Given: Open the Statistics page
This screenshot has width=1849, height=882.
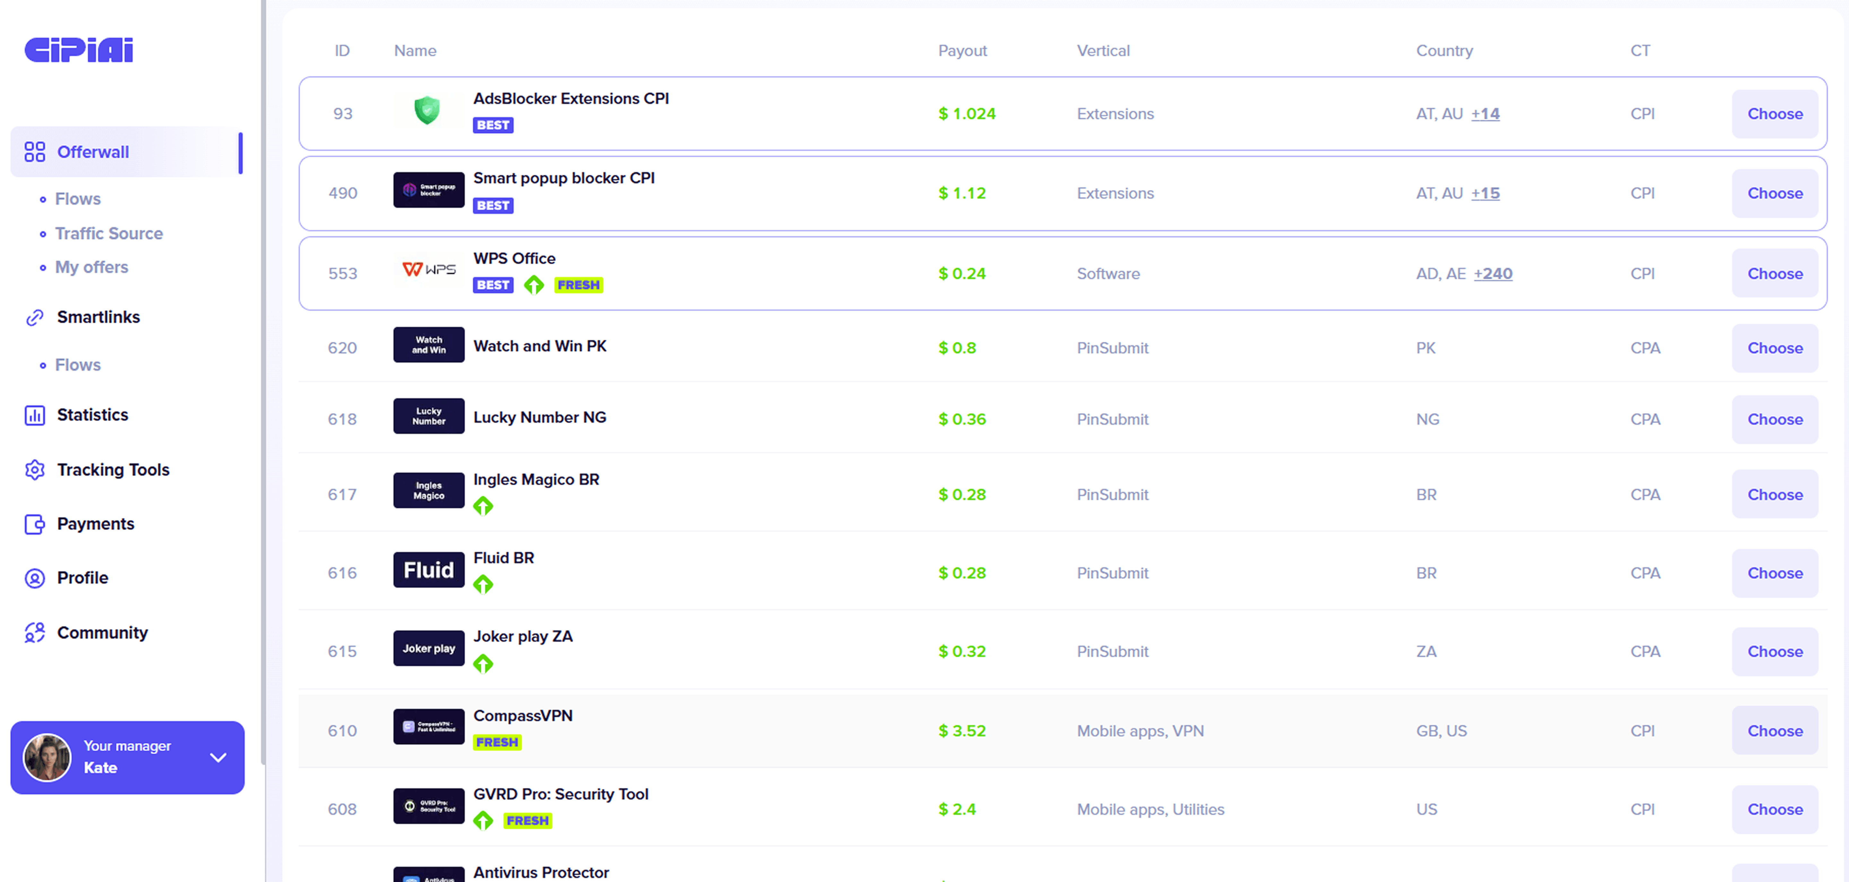Looking at the screenshot, I should click(x=92, y=415).
